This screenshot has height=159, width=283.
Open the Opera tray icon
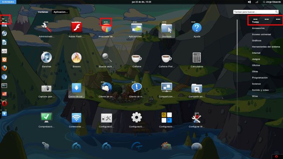(276, 157)
